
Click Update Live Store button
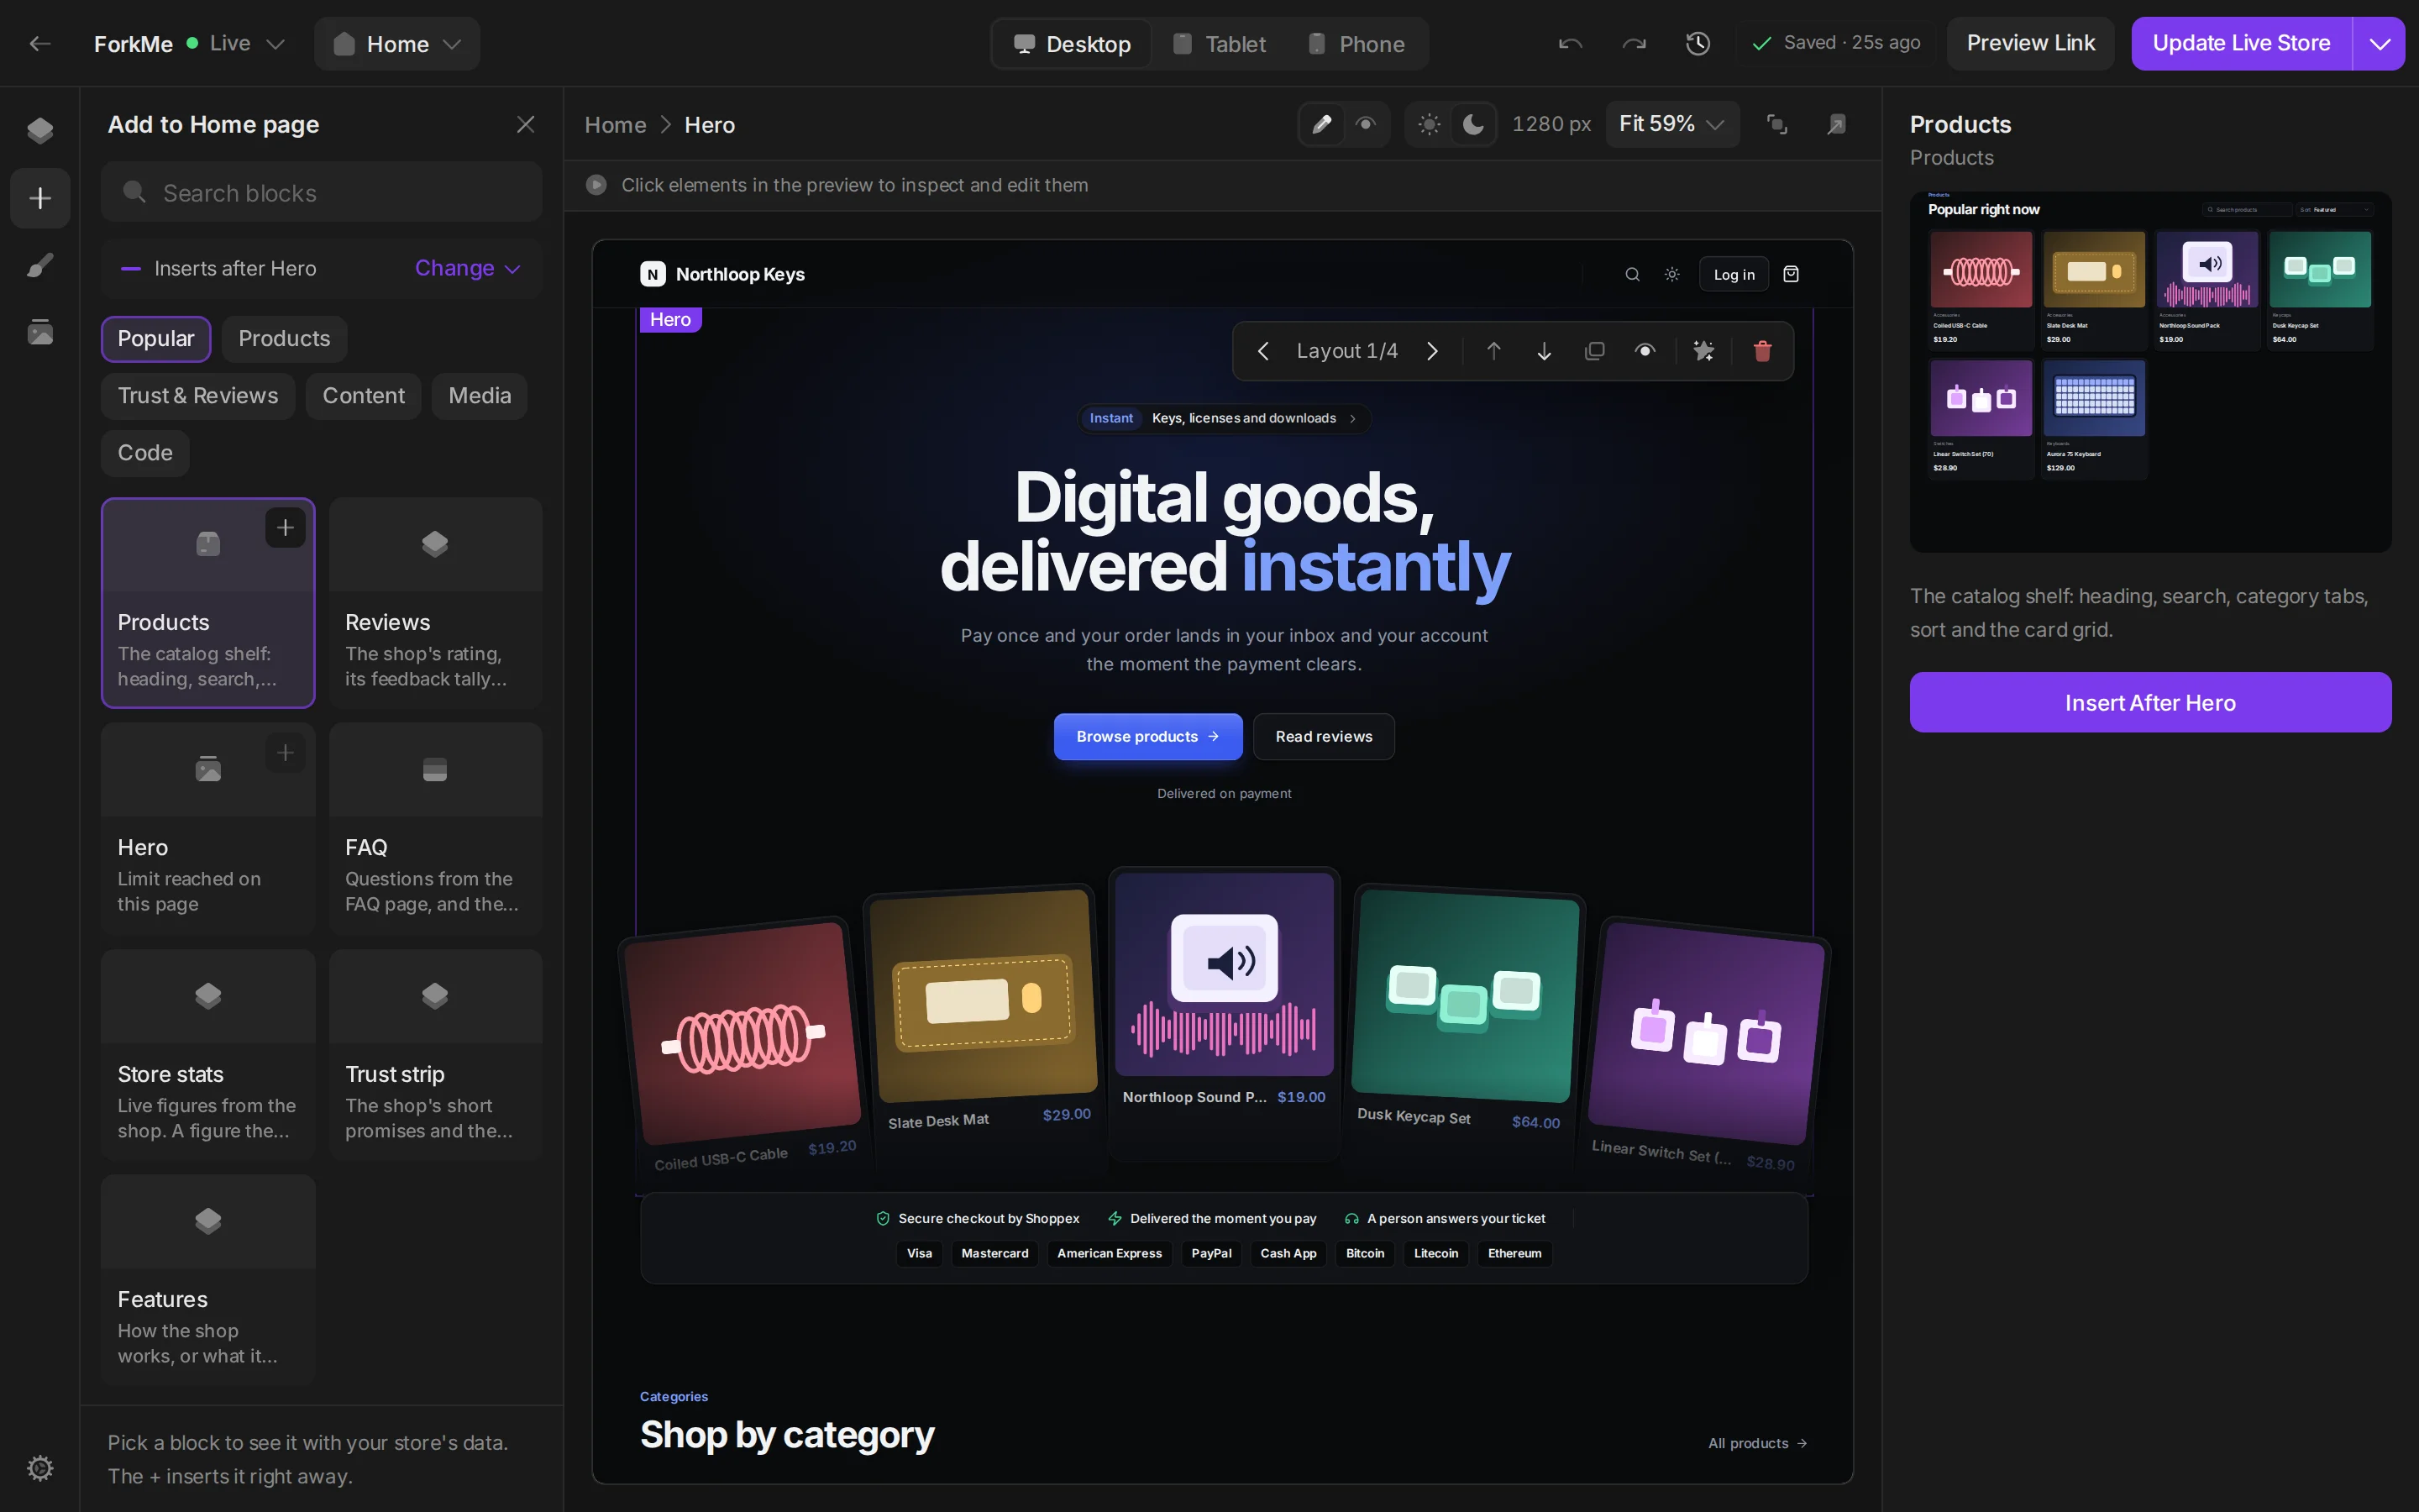click(x=2241, y=43)
